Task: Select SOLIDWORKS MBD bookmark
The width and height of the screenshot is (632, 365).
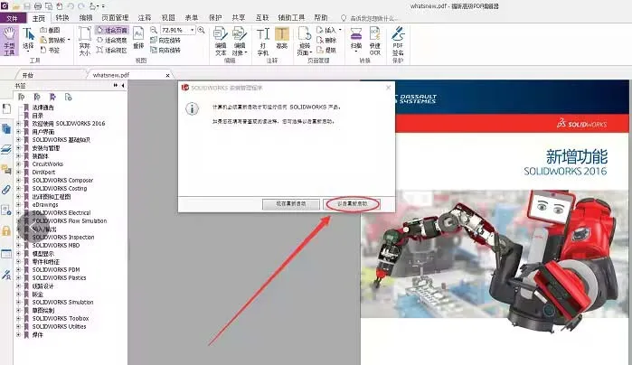Action: 56,245
